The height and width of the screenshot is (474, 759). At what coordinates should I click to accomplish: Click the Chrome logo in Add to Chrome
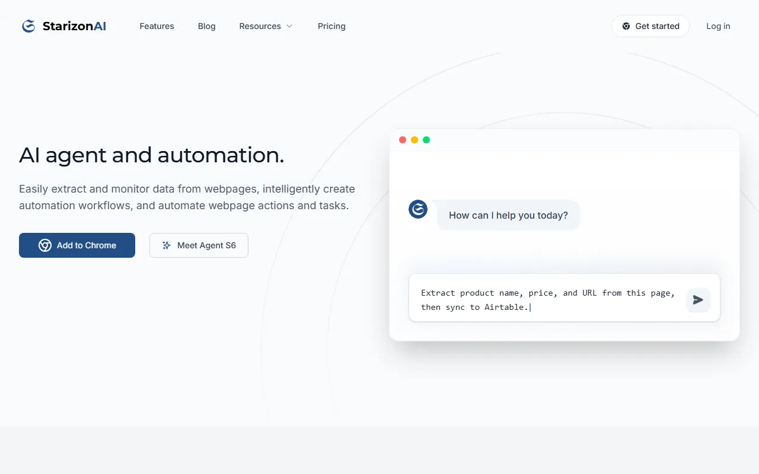[45, 245]
